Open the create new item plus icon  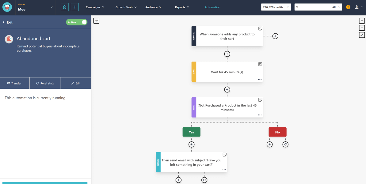[x=74, y=7]
